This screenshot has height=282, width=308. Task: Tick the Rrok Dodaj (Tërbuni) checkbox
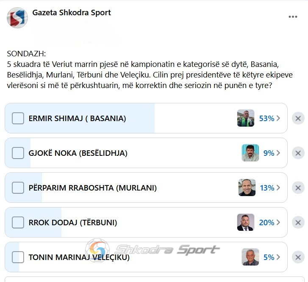click(x=18, y=222)
